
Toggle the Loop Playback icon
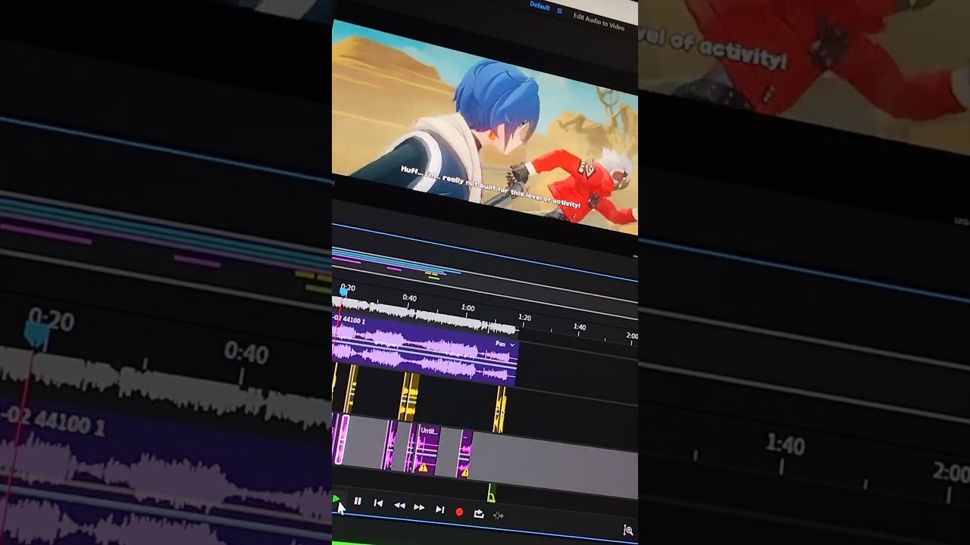point(479,514)
